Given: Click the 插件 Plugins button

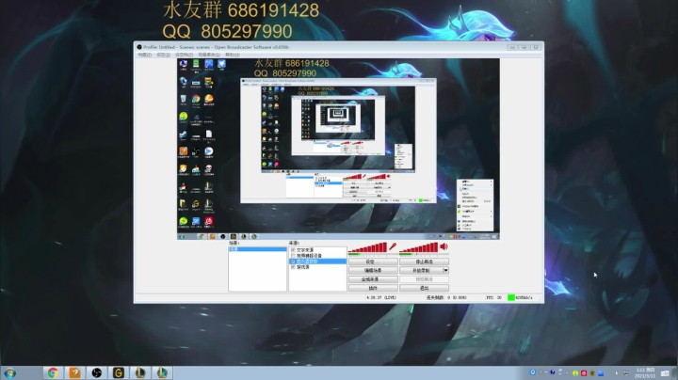Looking at the screenshot, I should click(373, 288).
